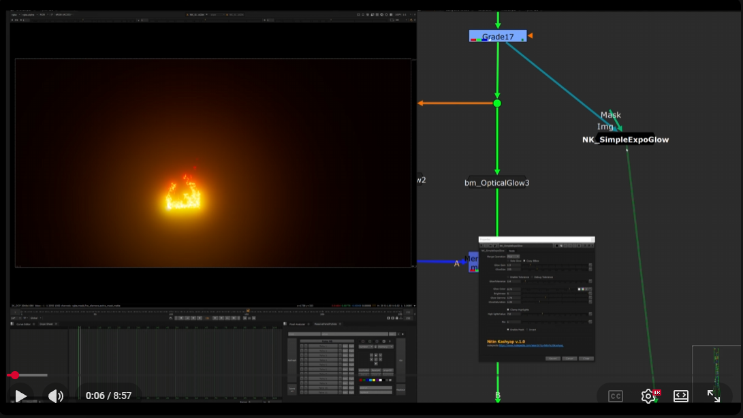
Task: Open video quality settings gear
Action: [648, 396]
